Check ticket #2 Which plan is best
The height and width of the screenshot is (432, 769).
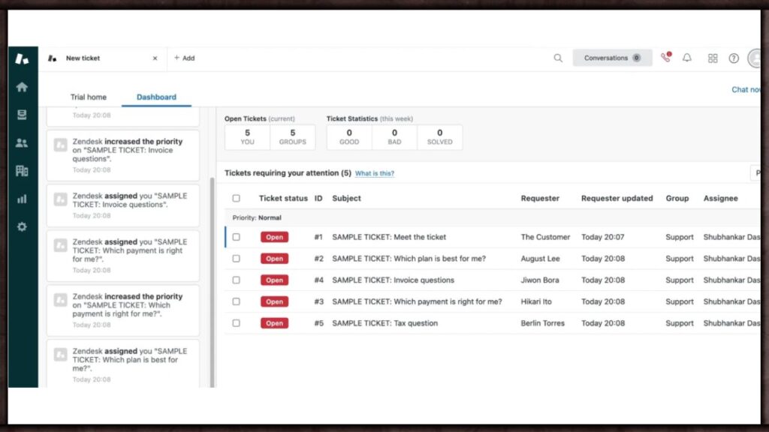pyautogui.click(x=237, y=259)
